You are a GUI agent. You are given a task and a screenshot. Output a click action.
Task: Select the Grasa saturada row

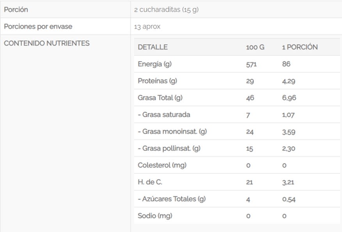[164, 115]
